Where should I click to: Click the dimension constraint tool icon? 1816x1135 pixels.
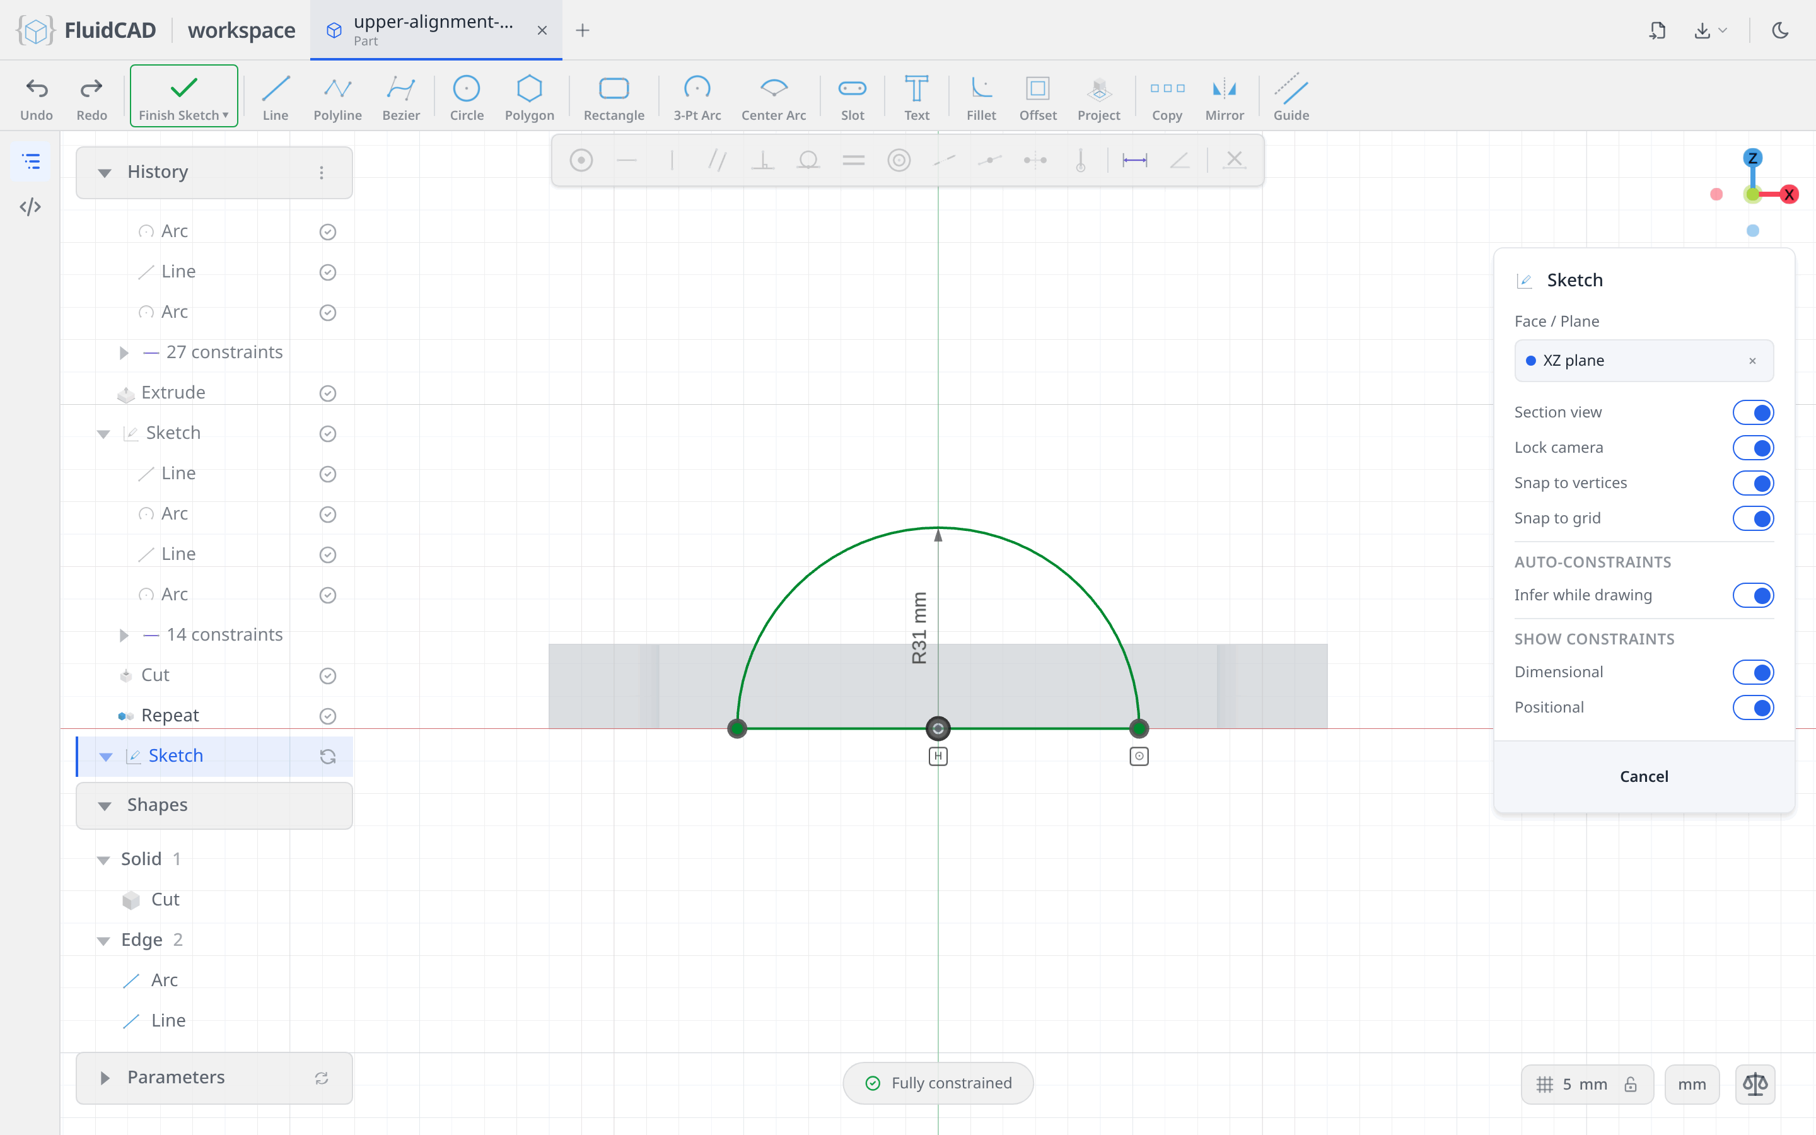pyautogui.click(x=1134, y=160)
